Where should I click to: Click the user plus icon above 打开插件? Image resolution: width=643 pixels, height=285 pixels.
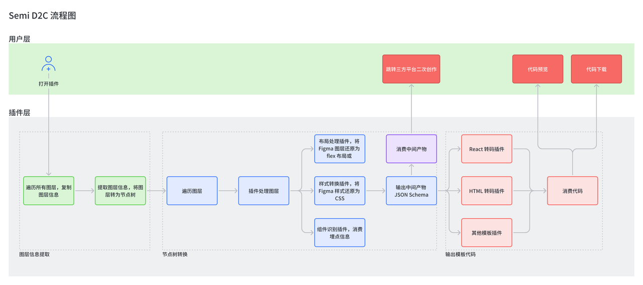[48, 64]
